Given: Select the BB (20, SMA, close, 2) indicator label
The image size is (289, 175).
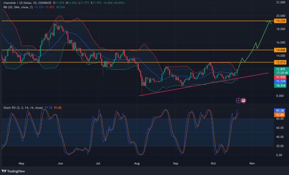Looking at the screenshot, I should [x=18, y=7].
